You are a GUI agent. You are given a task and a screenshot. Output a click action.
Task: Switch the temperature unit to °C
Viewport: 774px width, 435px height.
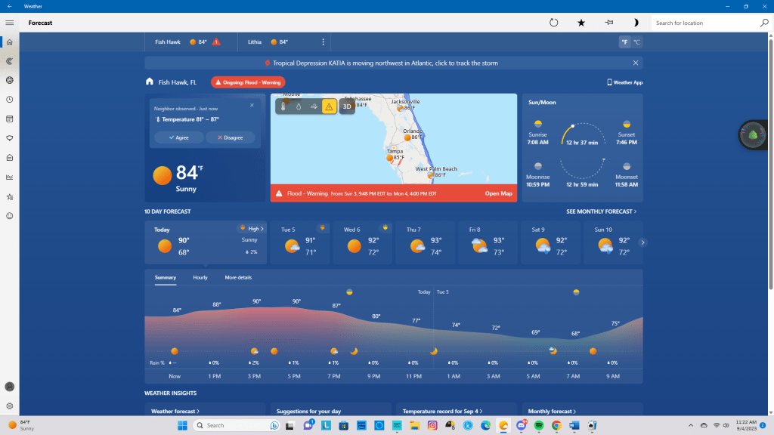(636, 42)
